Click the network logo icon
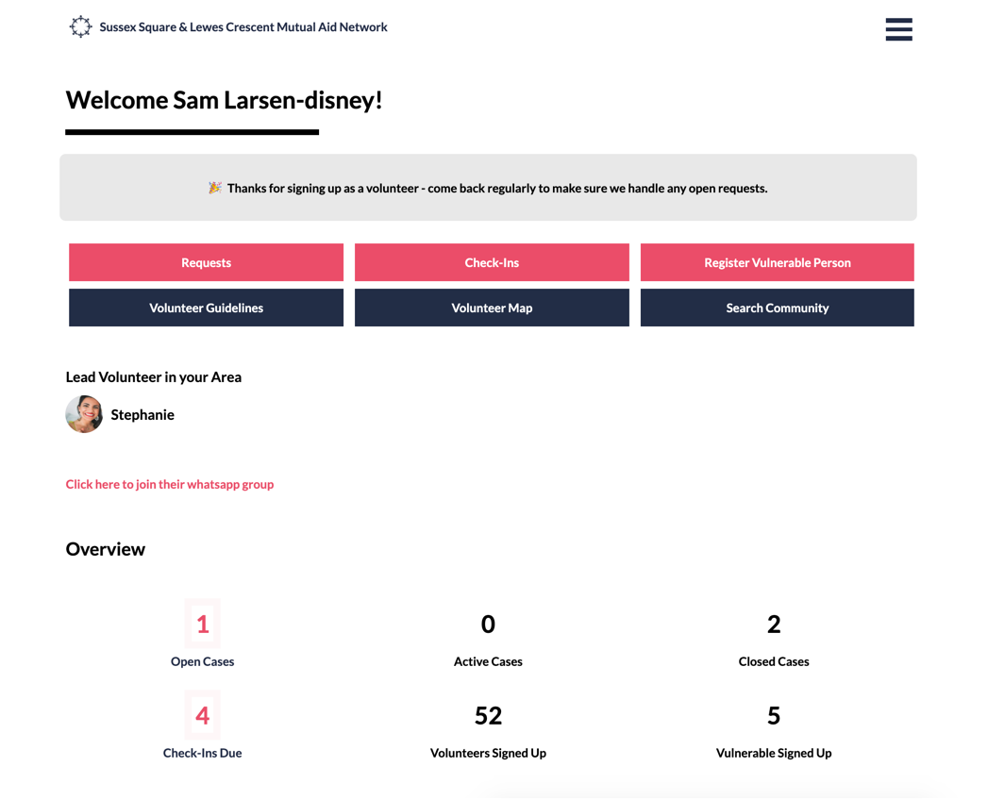The height and width of the screenshot is (800, 988). pyautogui.click(x=81, y=27)
